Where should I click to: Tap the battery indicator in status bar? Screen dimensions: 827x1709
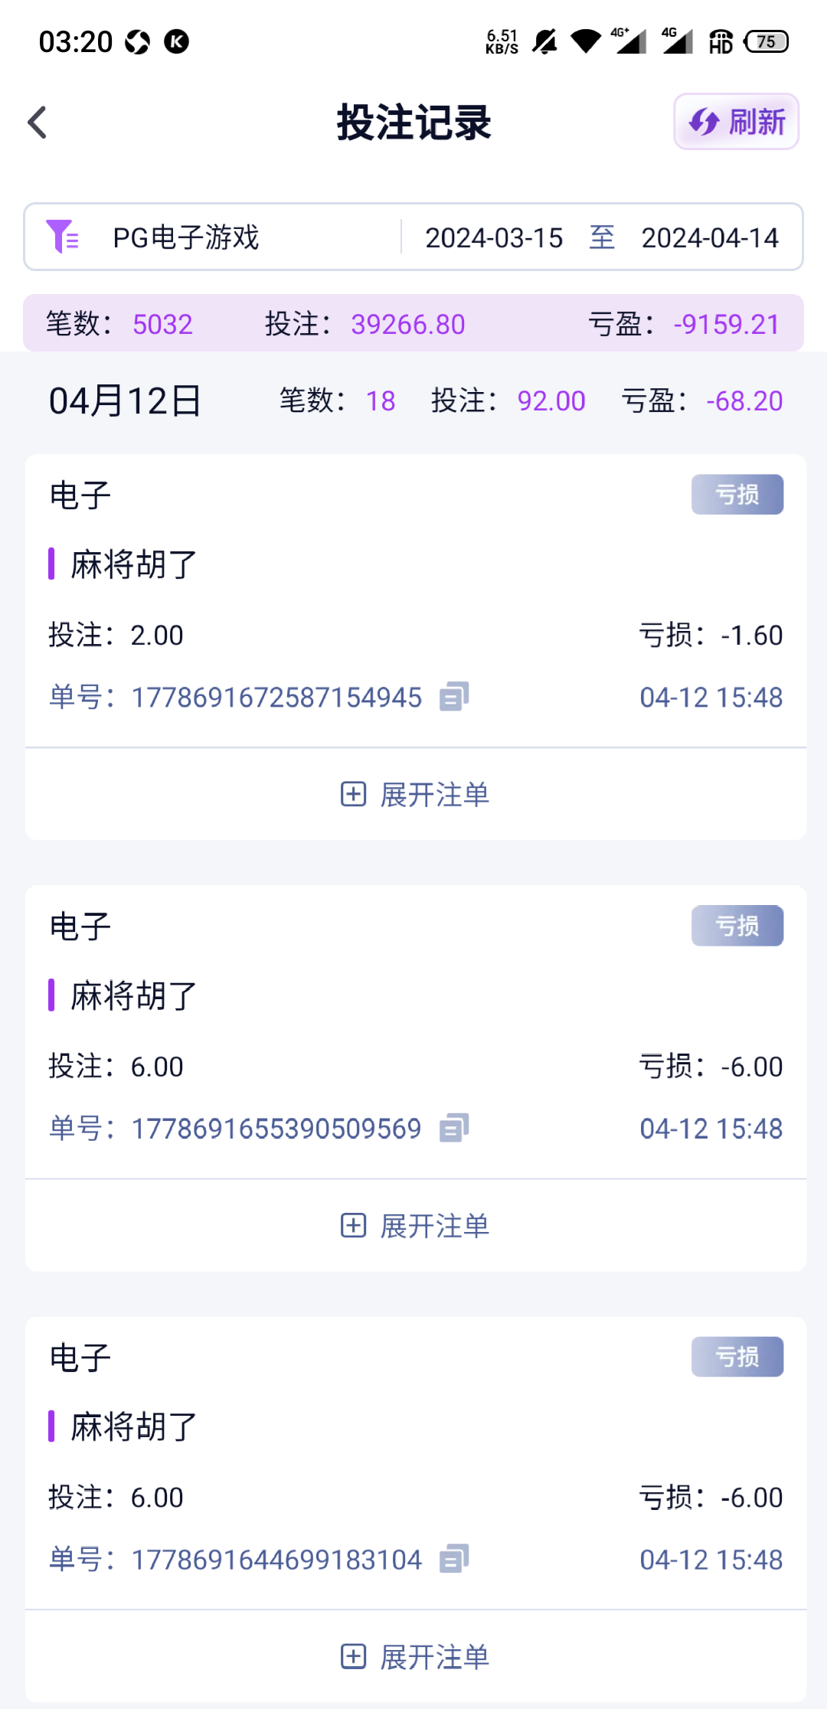tap(767, 41)
